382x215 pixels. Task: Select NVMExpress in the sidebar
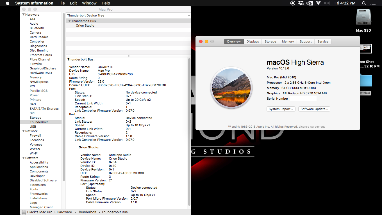[39, 82]
